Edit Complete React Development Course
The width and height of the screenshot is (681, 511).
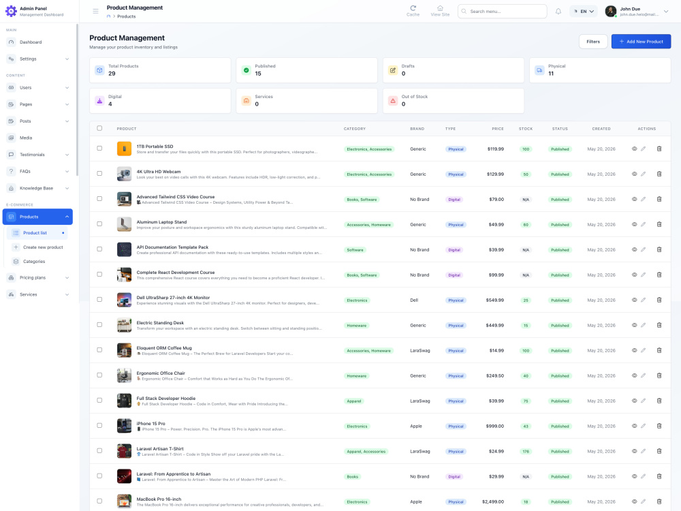644,275
